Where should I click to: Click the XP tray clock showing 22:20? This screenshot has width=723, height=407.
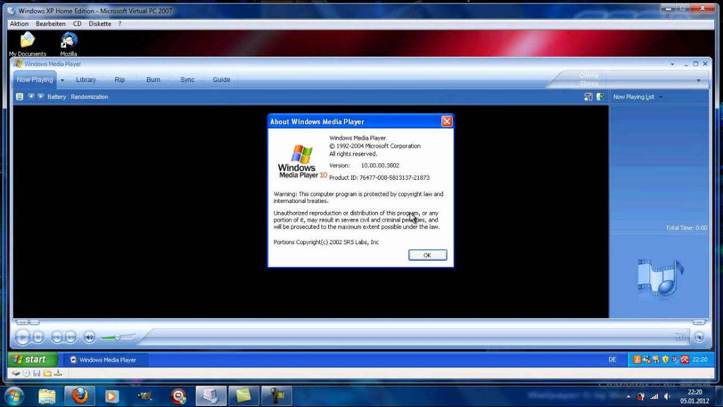tap(700, 360)
